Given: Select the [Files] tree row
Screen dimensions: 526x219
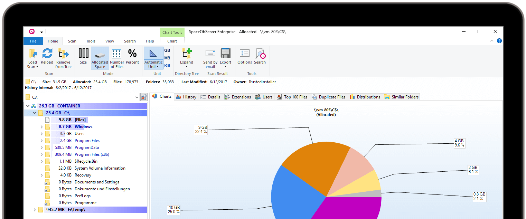Looking at the screenshot, I should click(85, 120).
